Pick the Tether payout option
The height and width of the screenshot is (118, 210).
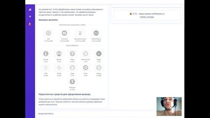[x=72, y=54]
